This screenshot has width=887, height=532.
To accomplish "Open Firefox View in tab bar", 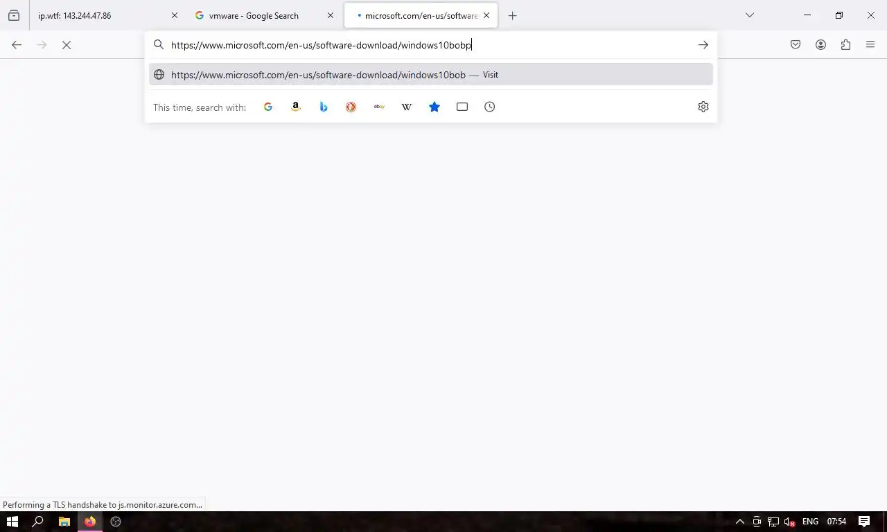I will [14, 15].
